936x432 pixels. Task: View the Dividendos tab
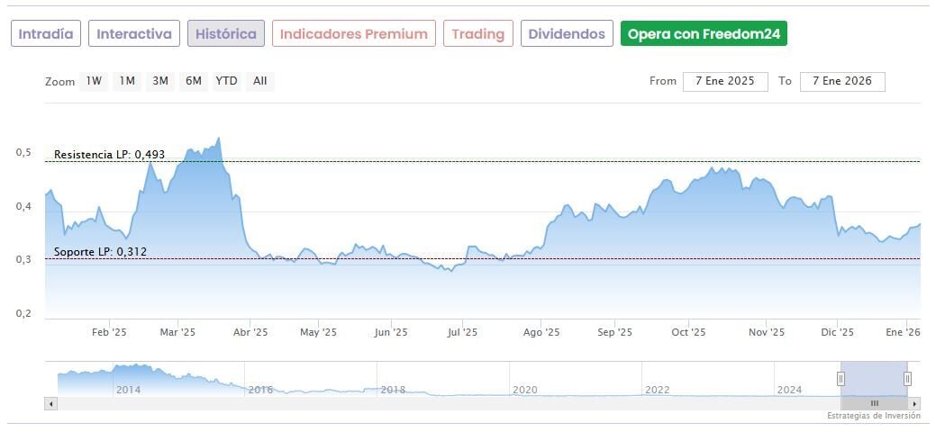coord(567,34)
